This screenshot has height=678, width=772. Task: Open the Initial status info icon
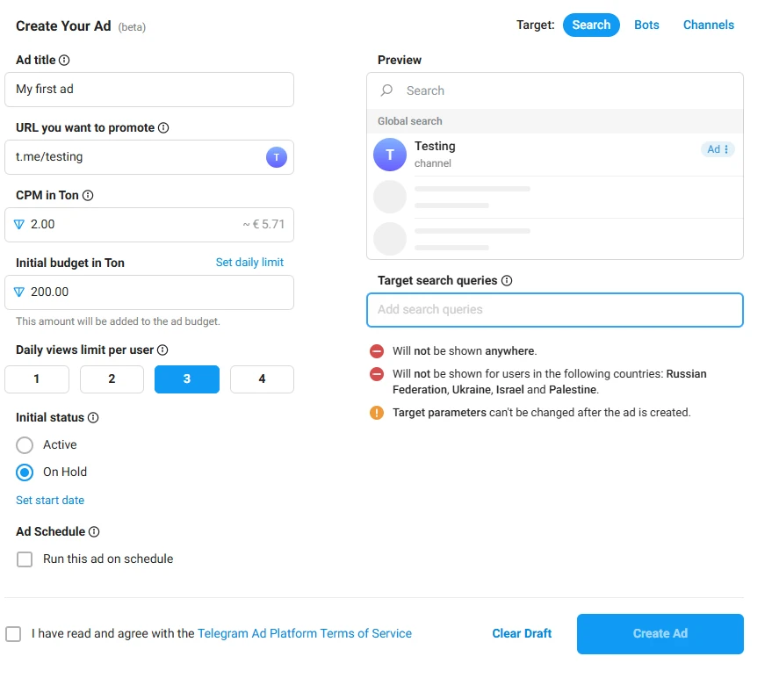click(93, 417)
